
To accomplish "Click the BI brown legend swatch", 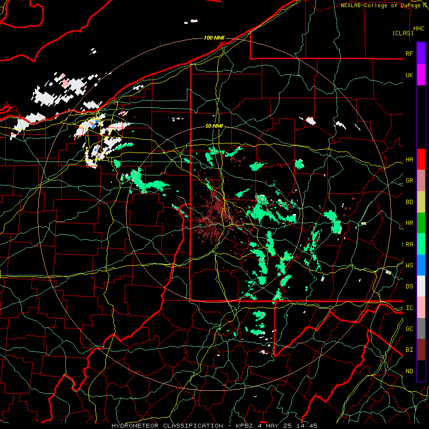I will (x=421, y=350).
